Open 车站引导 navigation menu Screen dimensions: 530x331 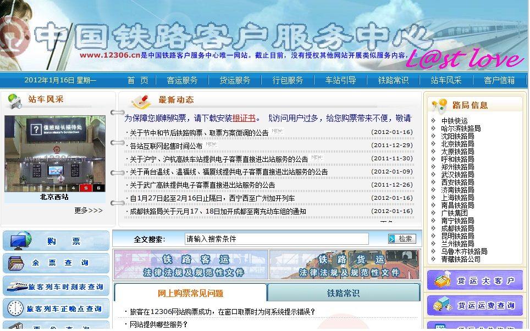pyautogui.click(x=340, y=80)
